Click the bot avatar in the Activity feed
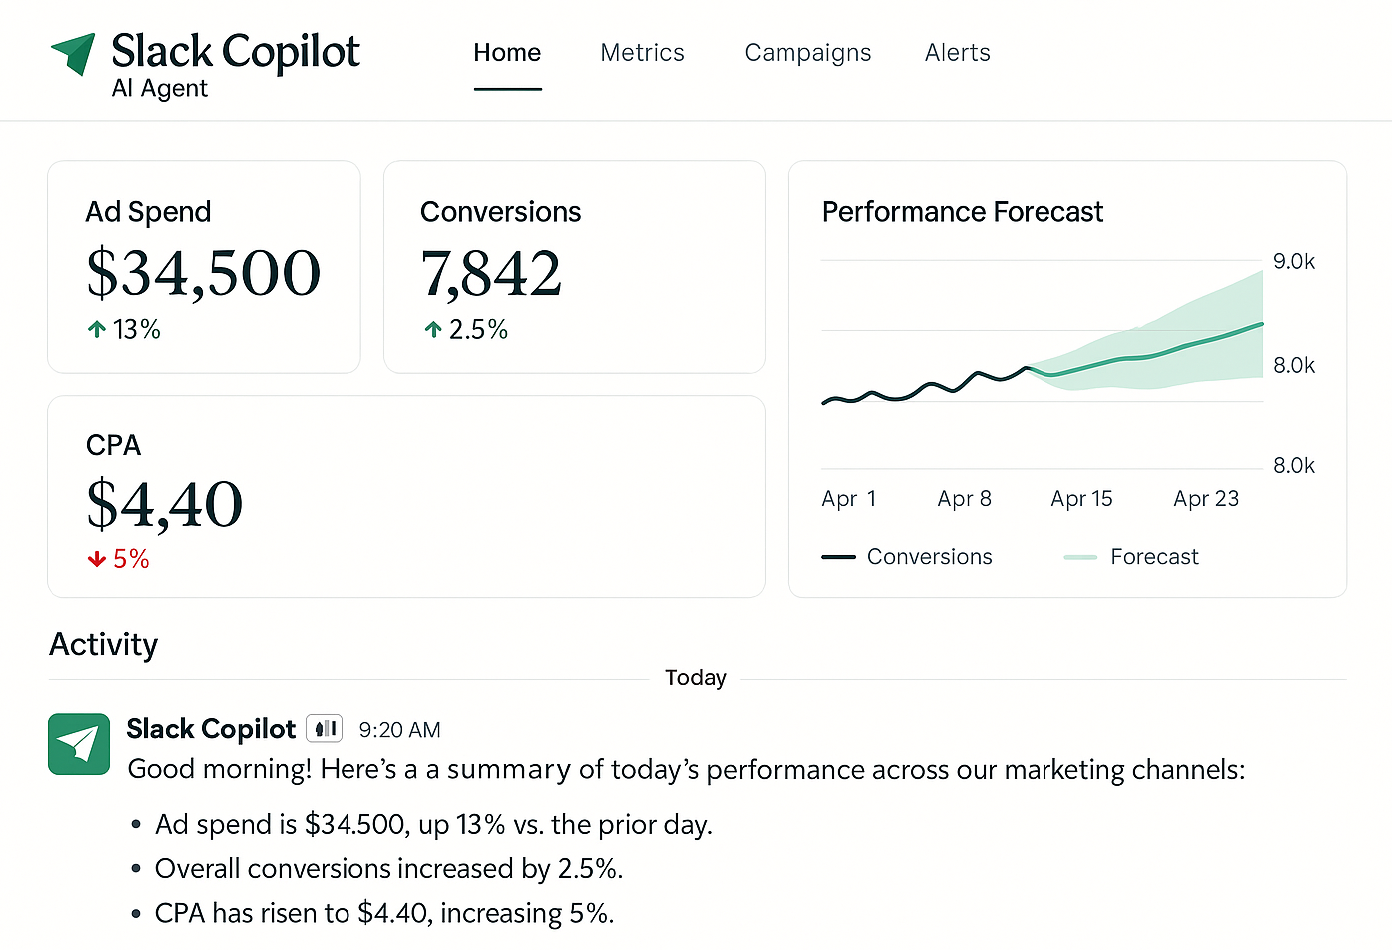This screenshot has width=1392, height=950. (78, 744)
